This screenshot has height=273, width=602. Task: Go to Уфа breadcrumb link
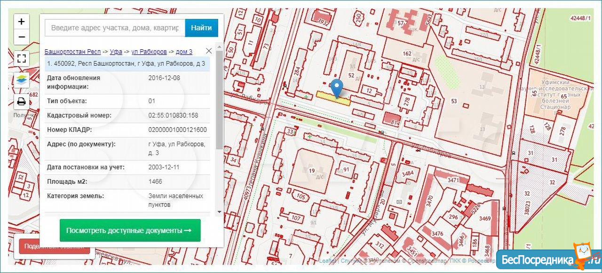[x=116, y=52]
